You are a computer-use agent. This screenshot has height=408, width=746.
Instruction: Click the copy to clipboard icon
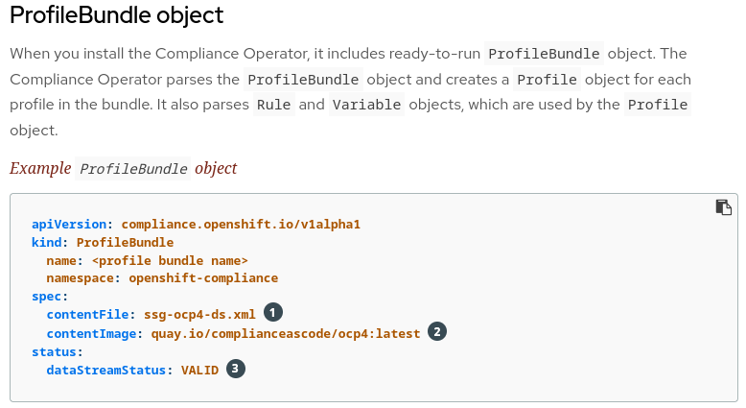[724, 207]
